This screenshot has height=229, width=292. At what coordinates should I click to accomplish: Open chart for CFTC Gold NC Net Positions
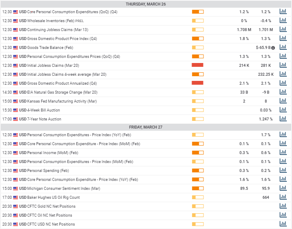point(283,206)
